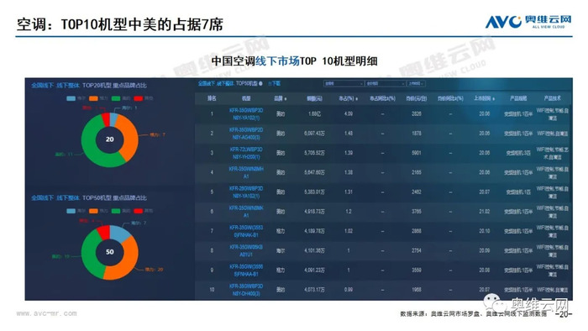
Task: Click the 均价(元/台) column header
Action: (417, 98)
